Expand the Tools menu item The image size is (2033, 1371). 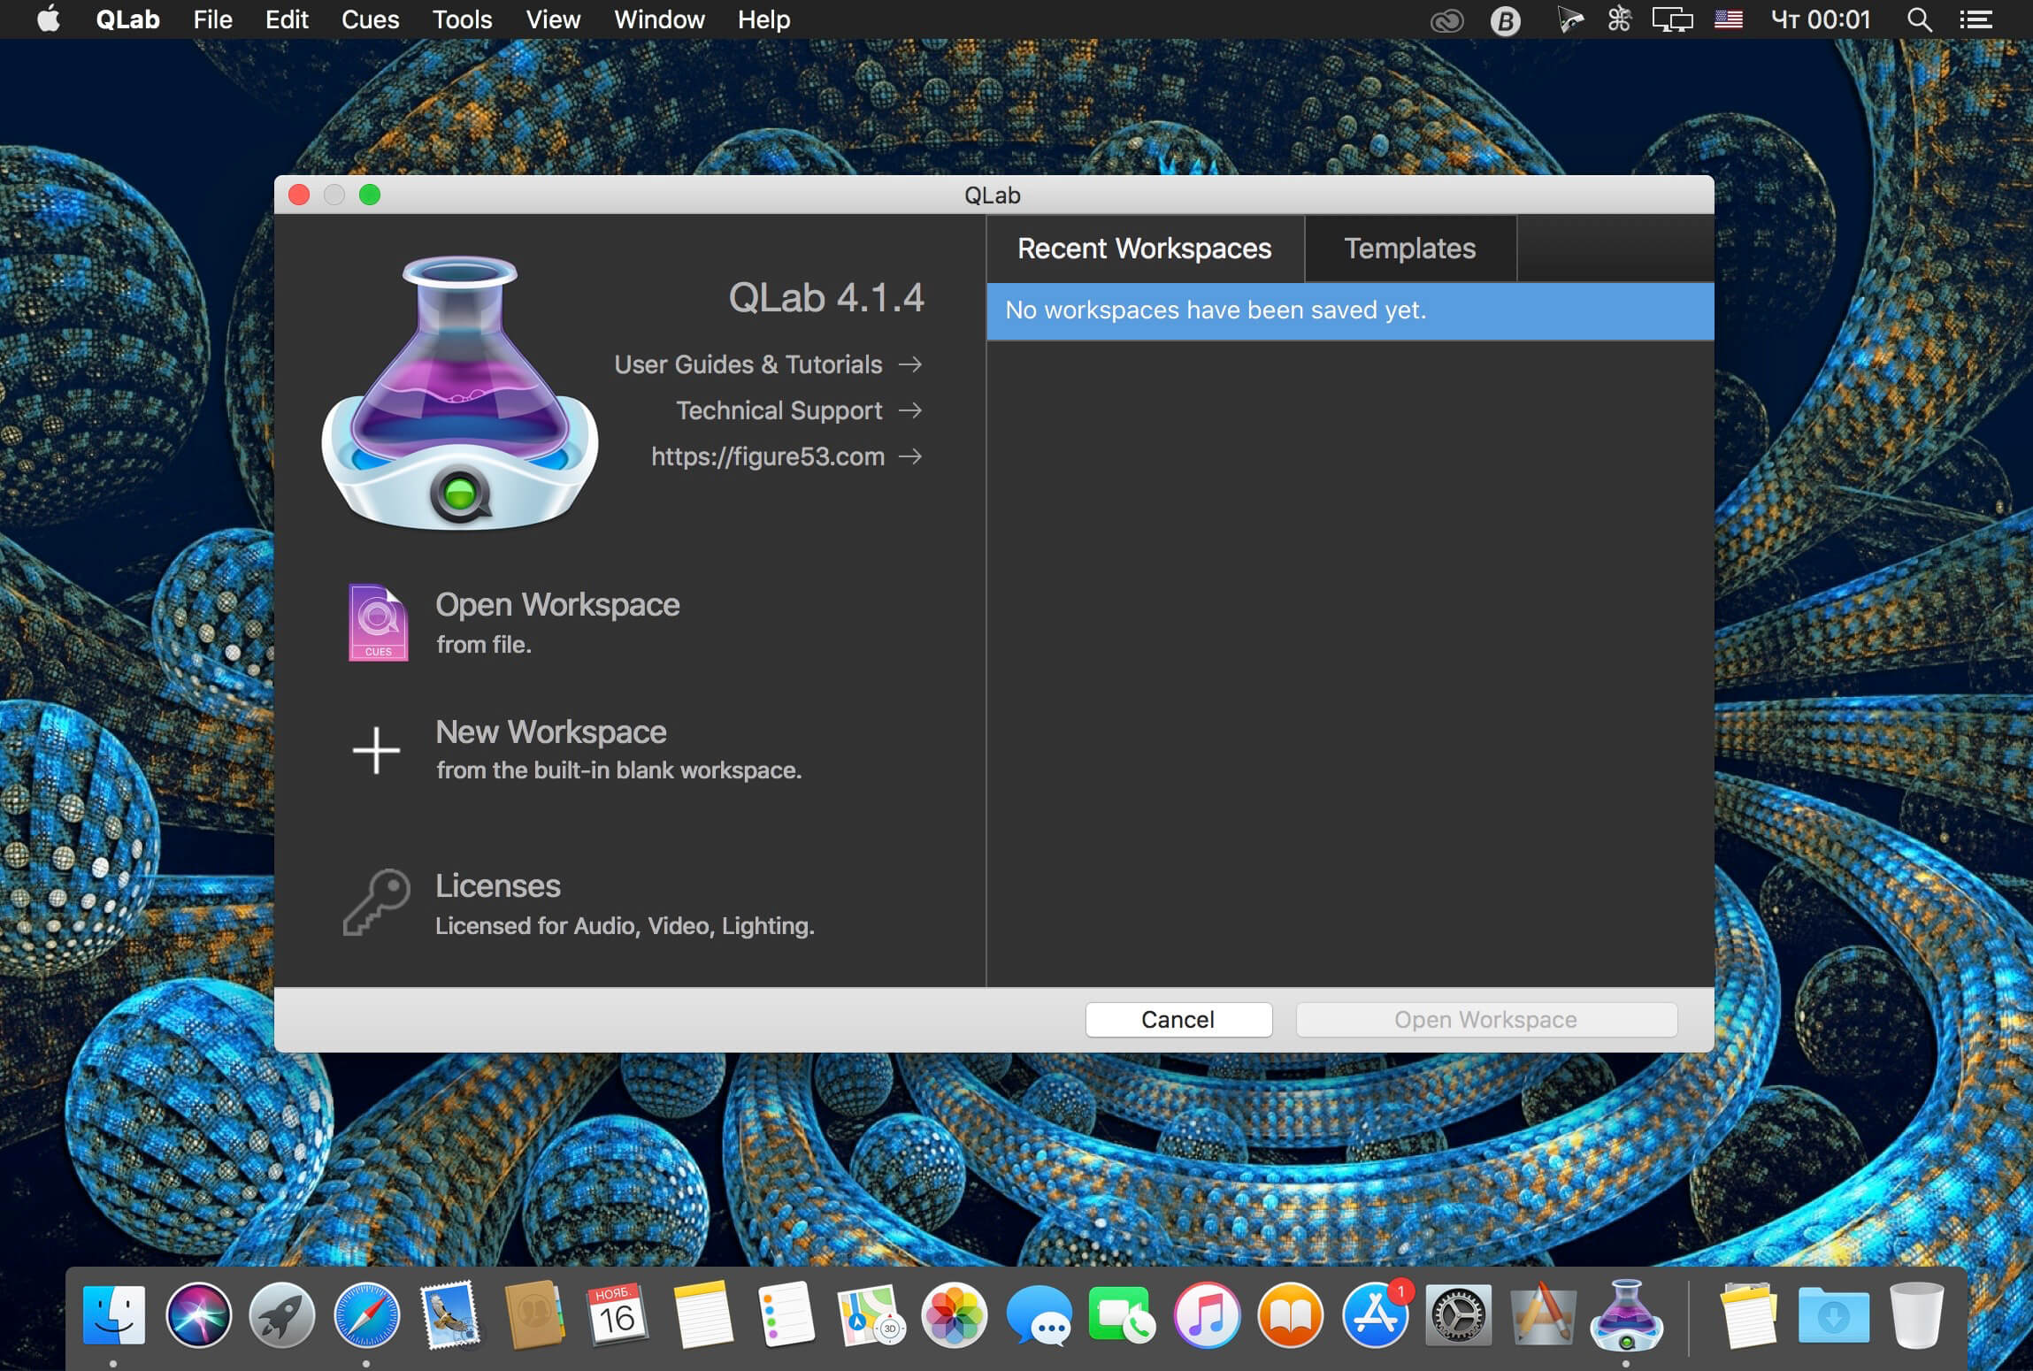460,19
